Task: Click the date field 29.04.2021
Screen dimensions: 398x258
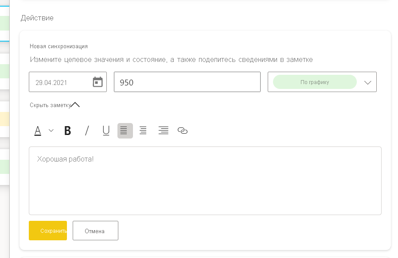Action: pyautogui.click(x=68, y=82)
